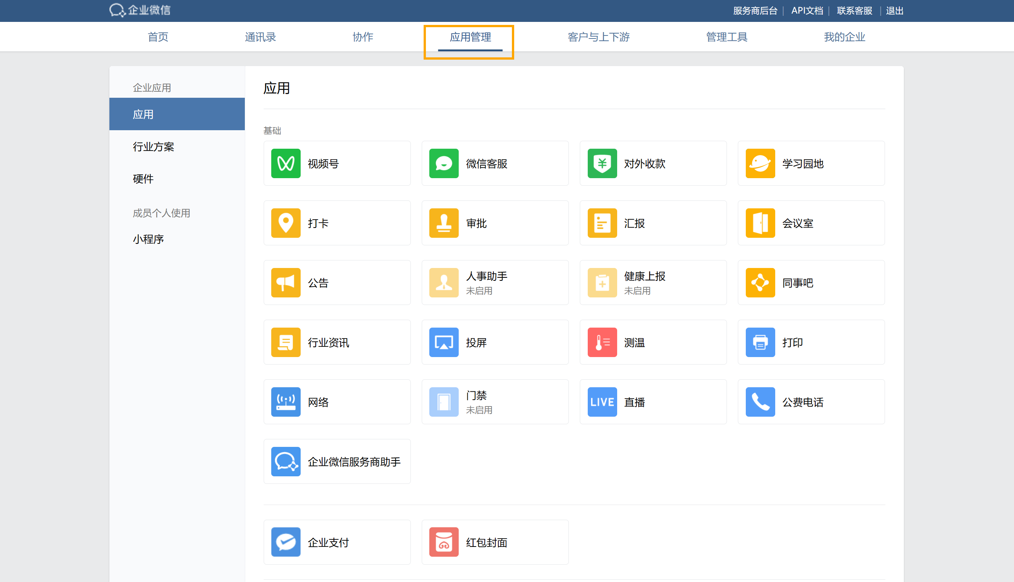
Task: Click the 公费电话 app name
Action: tap(803, 402)
